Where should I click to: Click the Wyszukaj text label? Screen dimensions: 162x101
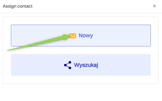coord(86,65)
